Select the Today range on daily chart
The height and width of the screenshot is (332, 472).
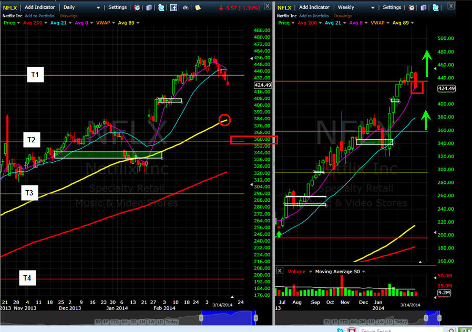pos(171,322)
